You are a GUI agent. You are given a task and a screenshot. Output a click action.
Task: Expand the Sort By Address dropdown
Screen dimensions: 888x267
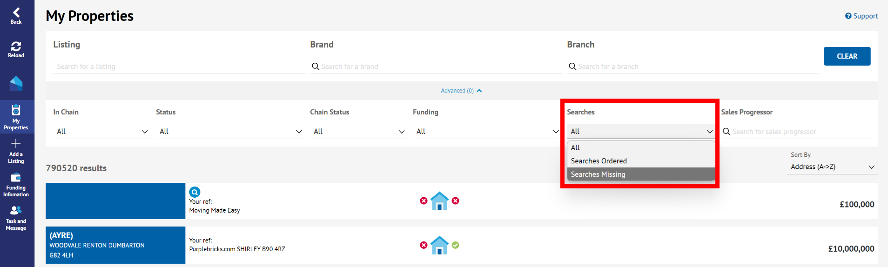point(832,167)
